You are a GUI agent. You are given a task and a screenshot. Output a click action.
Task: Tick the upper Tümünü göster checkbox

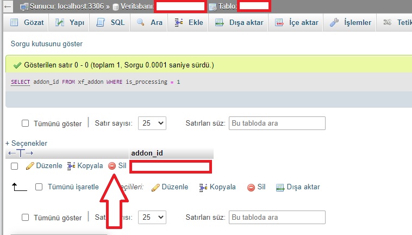[x=25, y=123]
